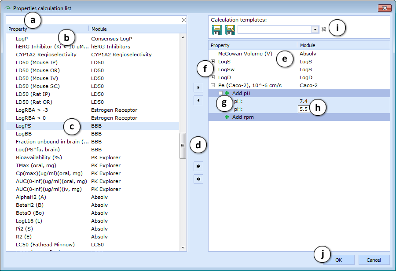Close the Properties calculation list dialog

click(x=385, y=8)
